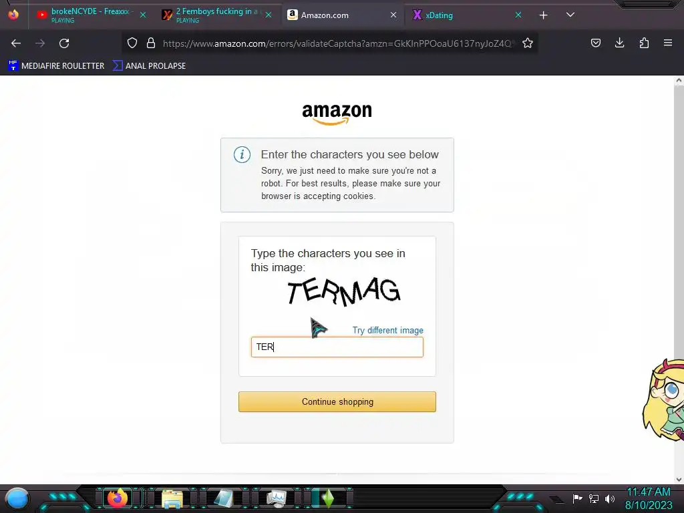The width and height of the screenshot is (684, 513).
Task: Open the Extensions puzzle icon
Action: tap(644, 43)
